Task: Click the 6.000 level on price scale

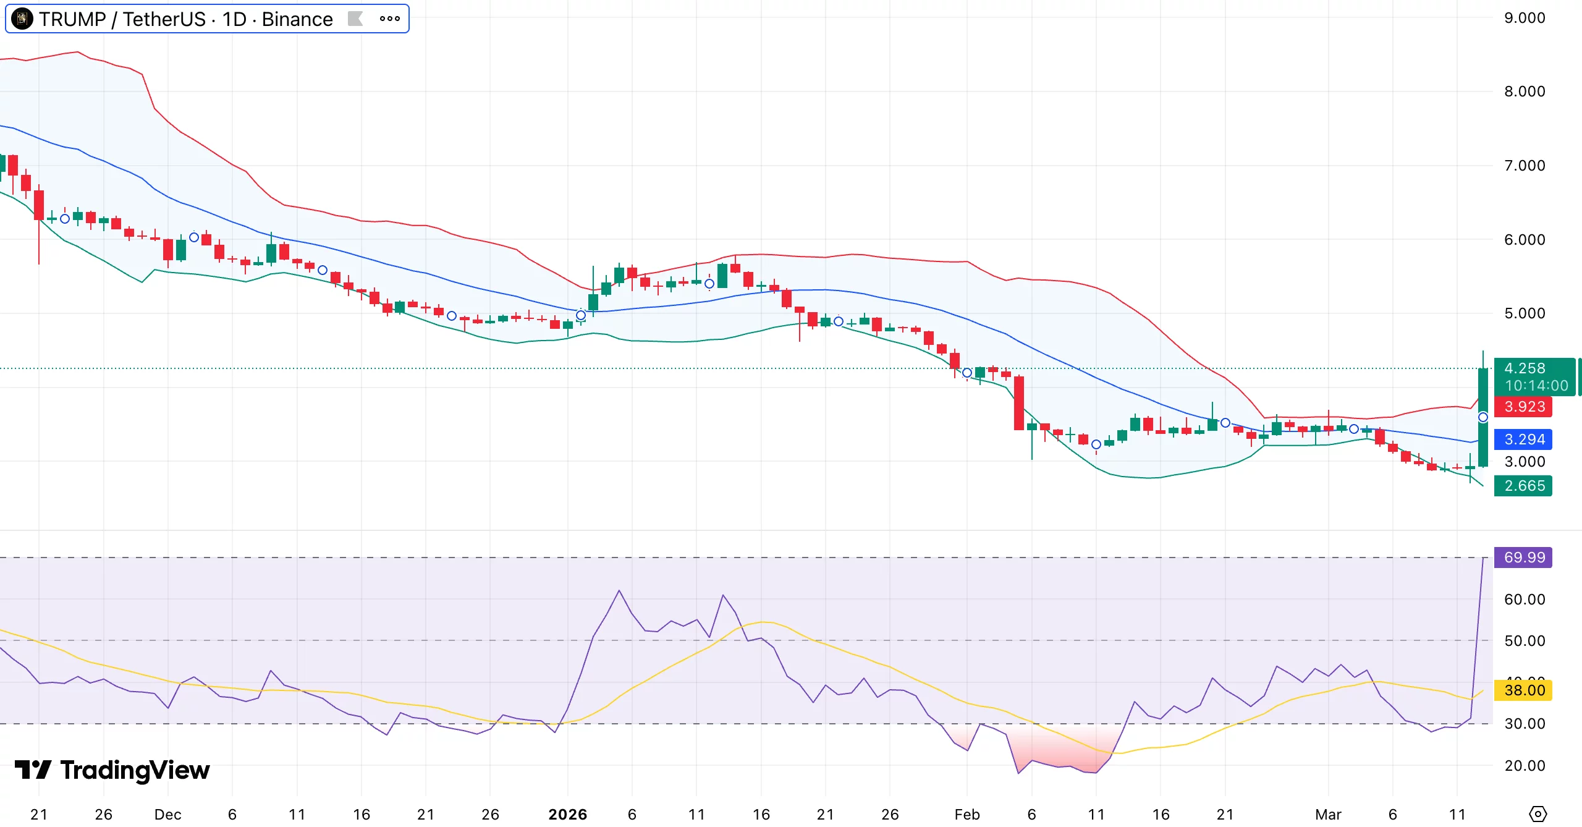Action: tap(1524, 240)
